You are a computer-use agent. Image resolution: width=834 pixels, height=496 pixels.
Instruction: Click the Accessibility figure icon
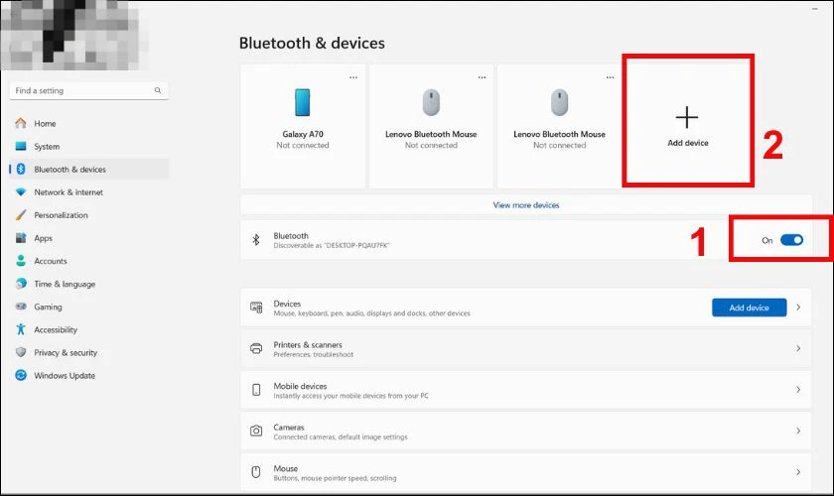(x=21, y=329)
